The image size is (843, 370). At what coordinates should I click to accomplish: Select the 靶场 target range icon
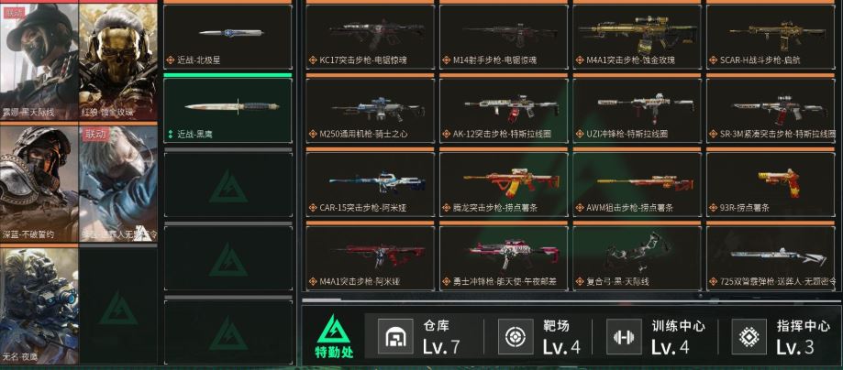pyautogui.click(x=515, y=337)
